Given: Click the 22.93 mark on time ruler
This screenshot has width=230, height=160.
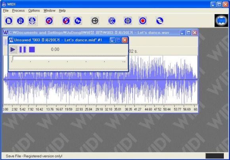Looking at the screenshot, I should click(x=79, y=110).
